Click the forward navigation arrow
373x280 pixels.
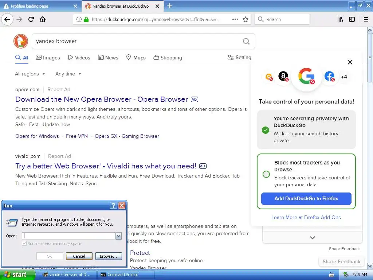point(19,19)
